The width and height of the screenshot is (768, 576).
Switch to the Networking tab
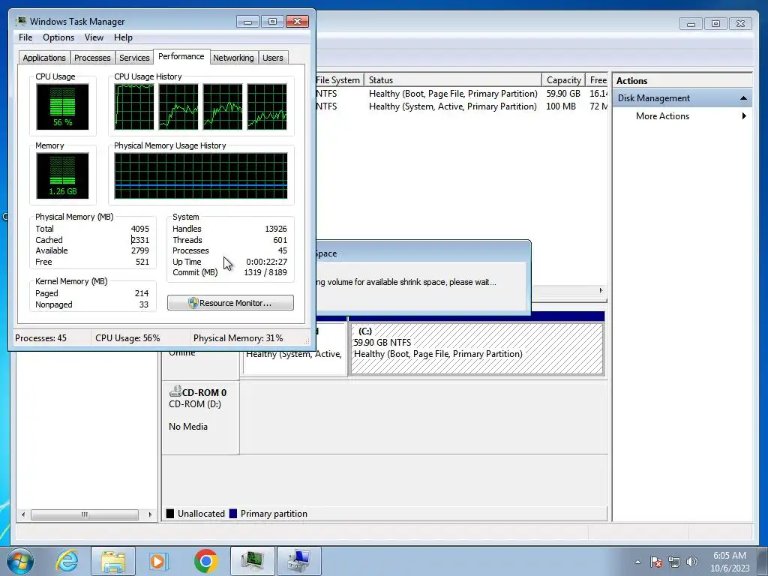pyautogui.click(x=233, y=58)
